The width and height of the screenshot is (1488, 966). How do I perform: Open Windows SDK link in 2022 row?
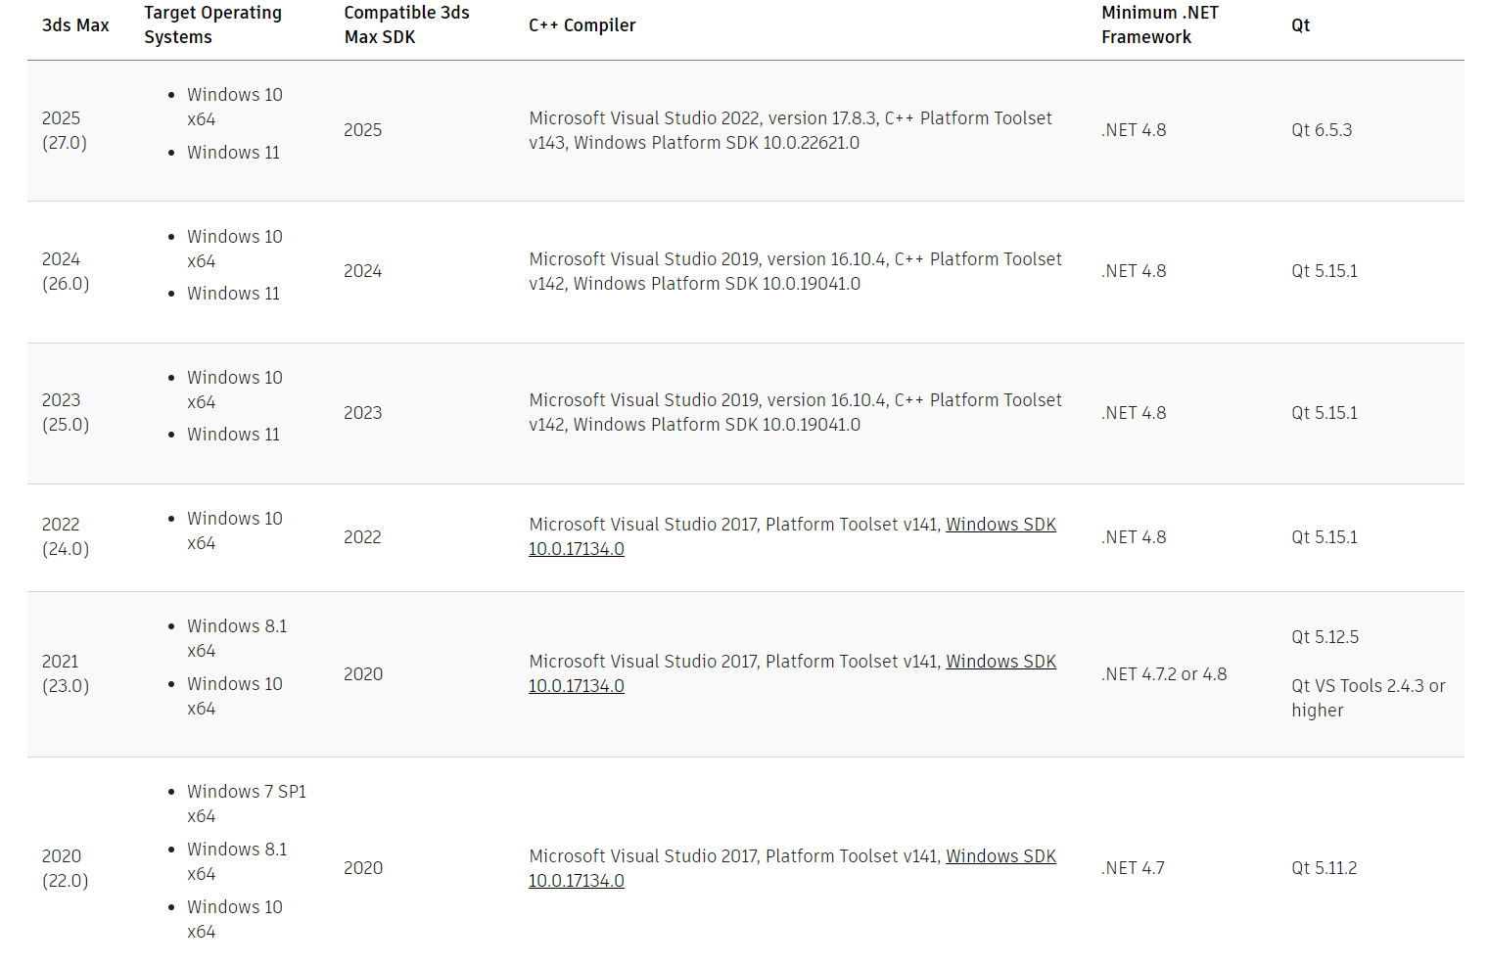tap(1000, 525)
